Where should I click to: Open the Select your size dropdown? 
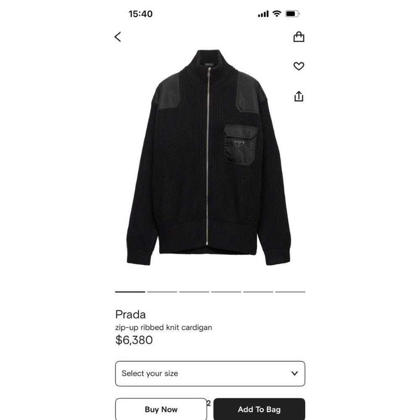click(210, 373)
